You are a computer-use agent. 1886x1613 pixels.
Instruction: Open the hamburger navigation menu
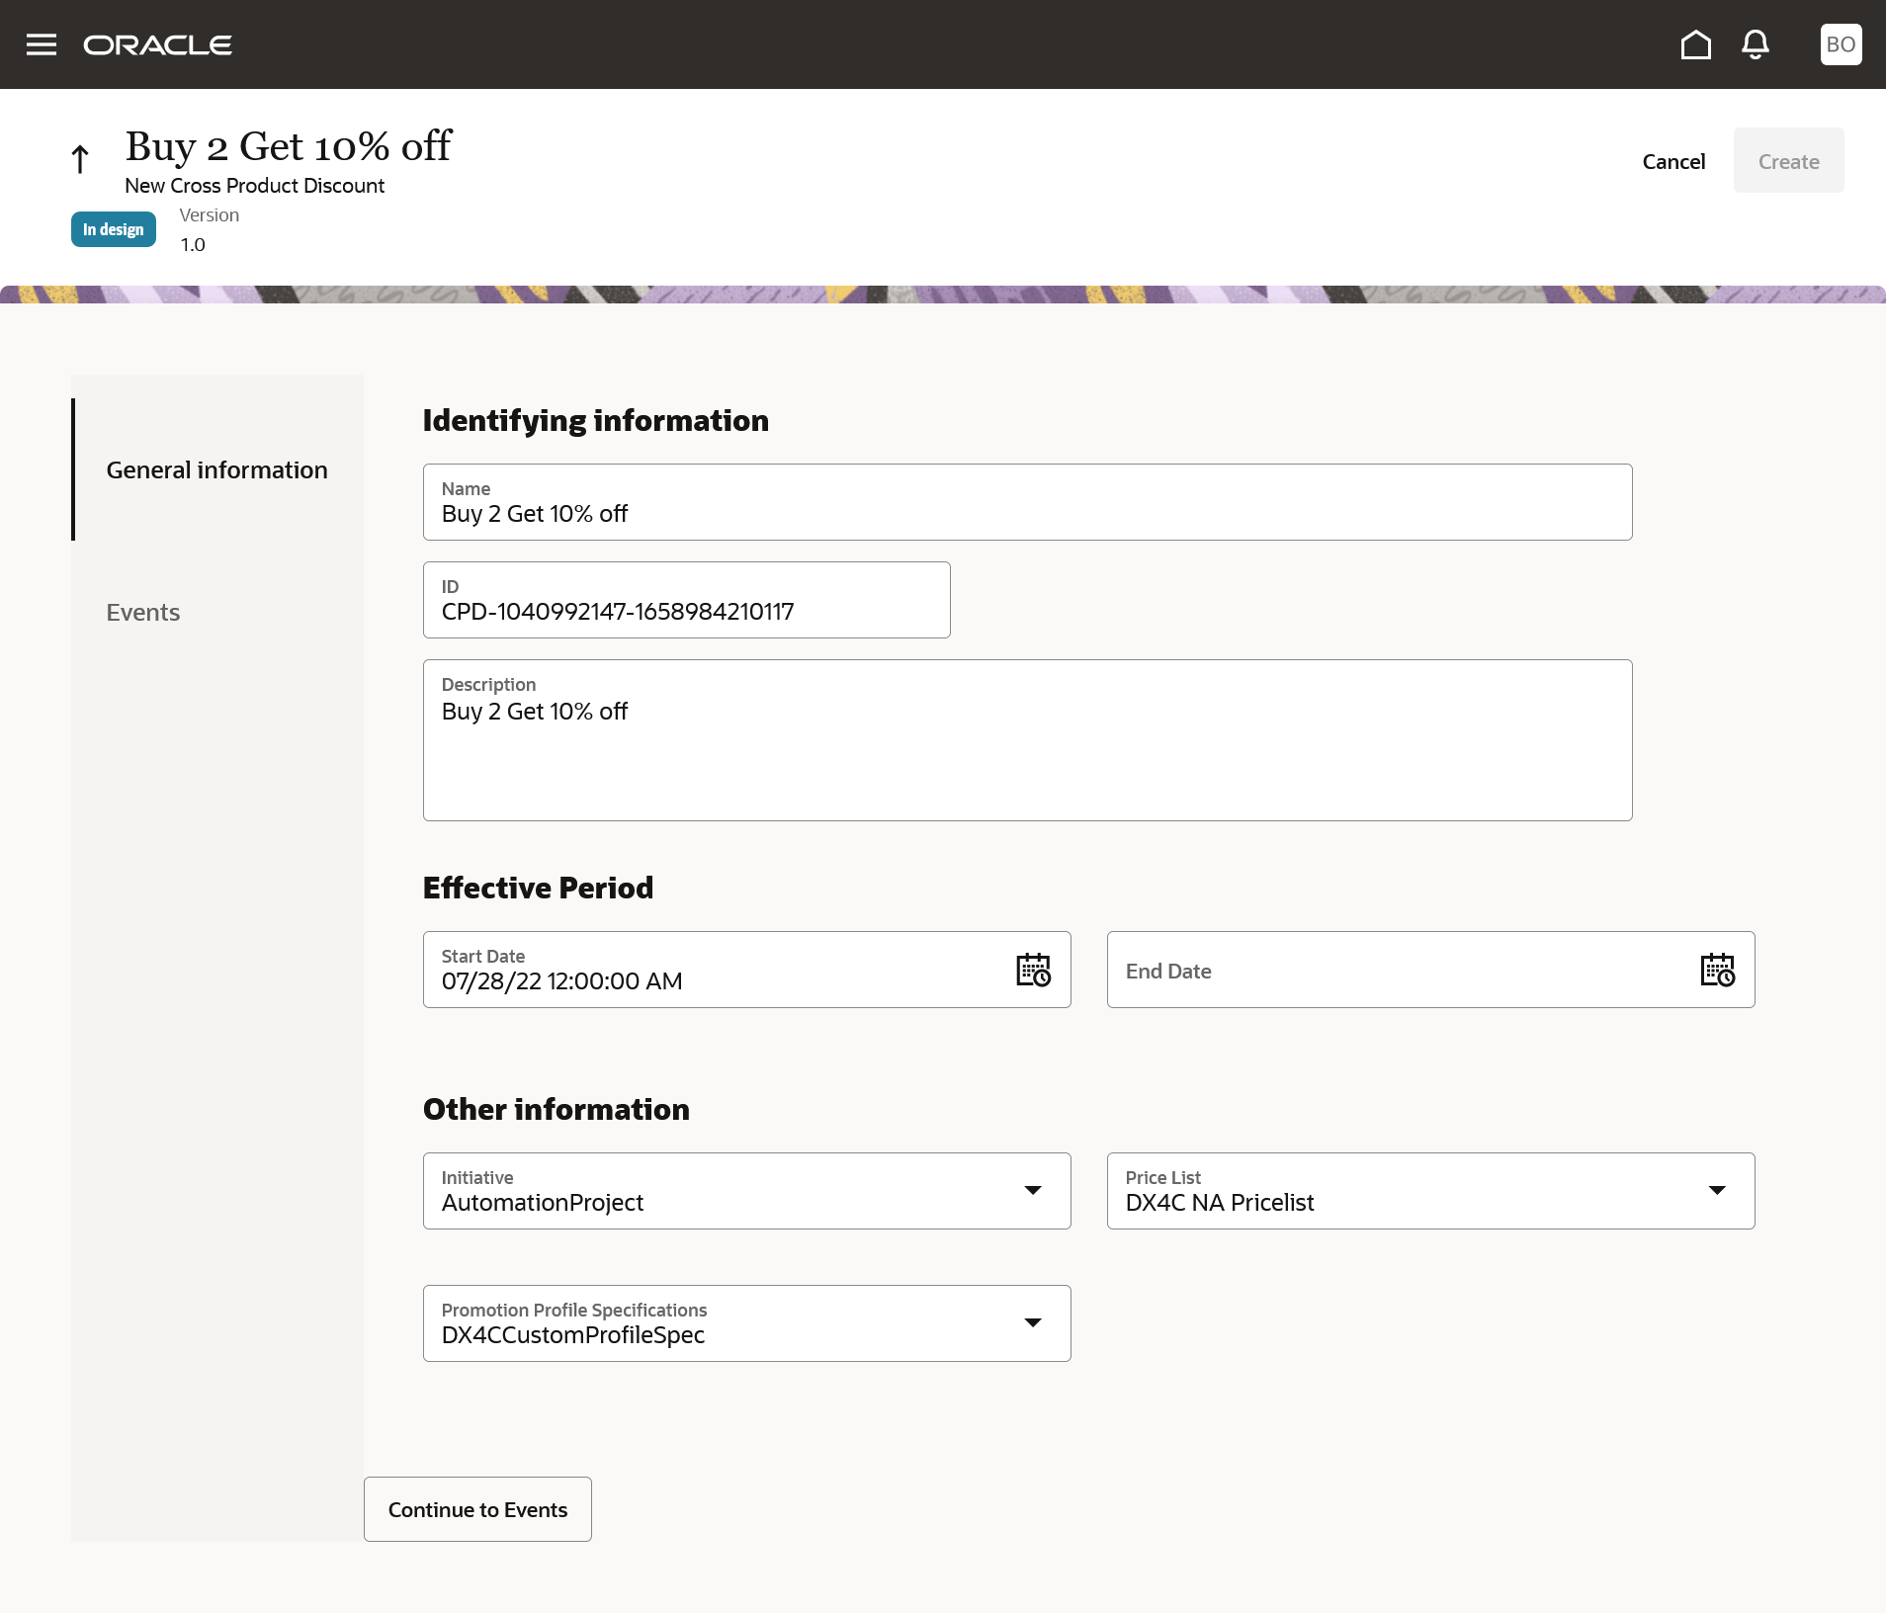[x=42, y=43]
